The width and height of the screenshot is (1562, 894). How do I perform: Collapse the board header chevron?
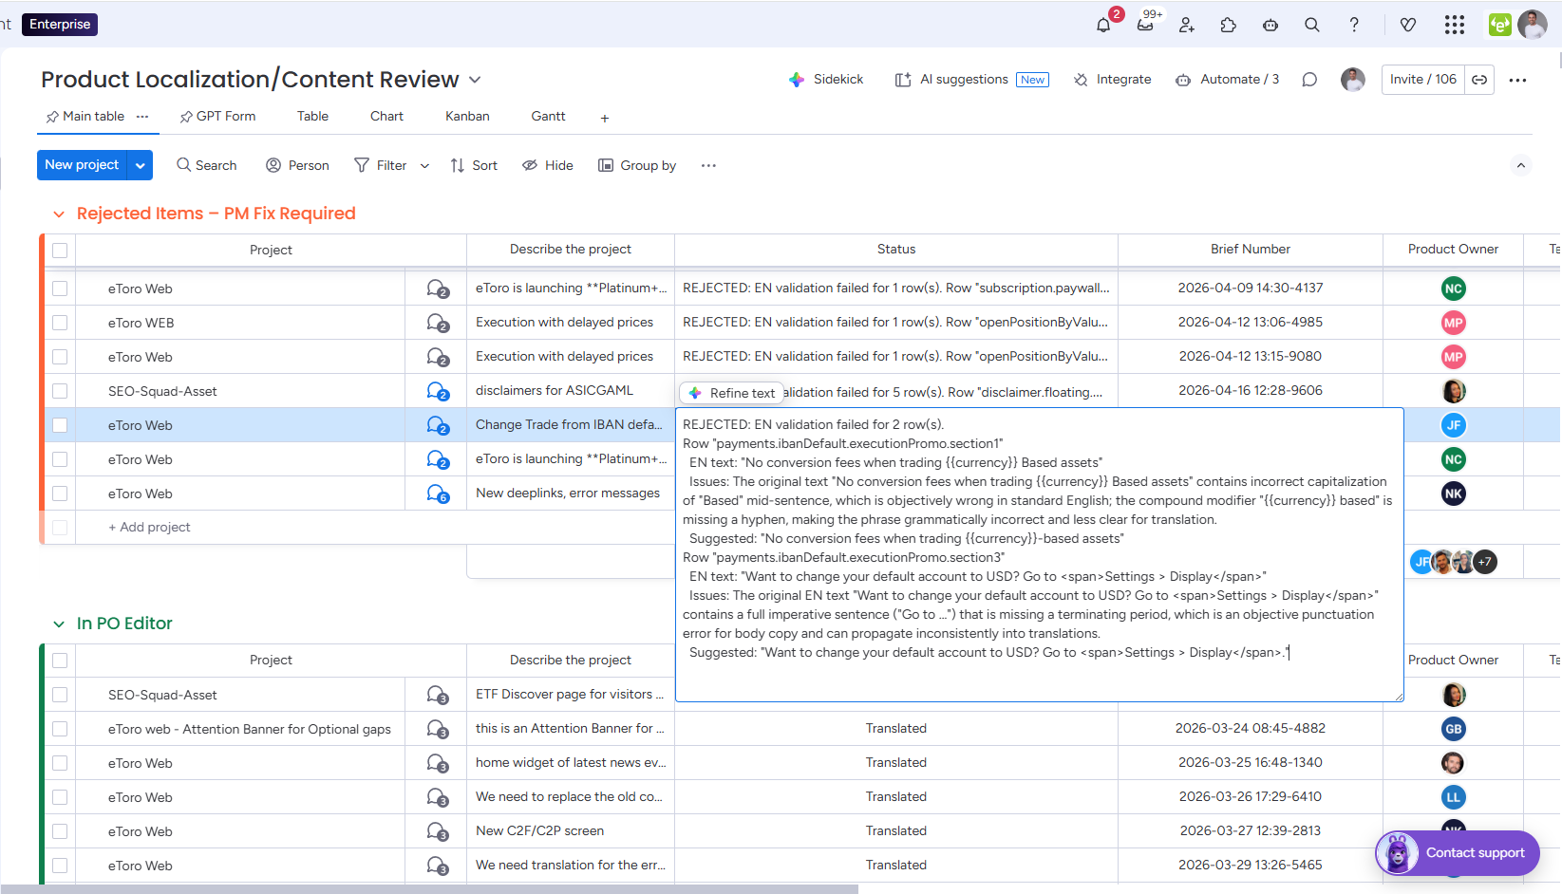(x=1521, y=165)
